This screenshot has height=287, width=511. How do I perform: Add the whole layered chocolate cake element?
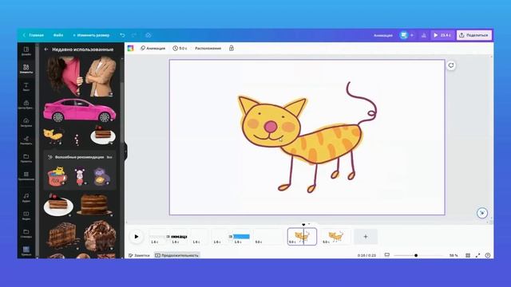[94, 205]
